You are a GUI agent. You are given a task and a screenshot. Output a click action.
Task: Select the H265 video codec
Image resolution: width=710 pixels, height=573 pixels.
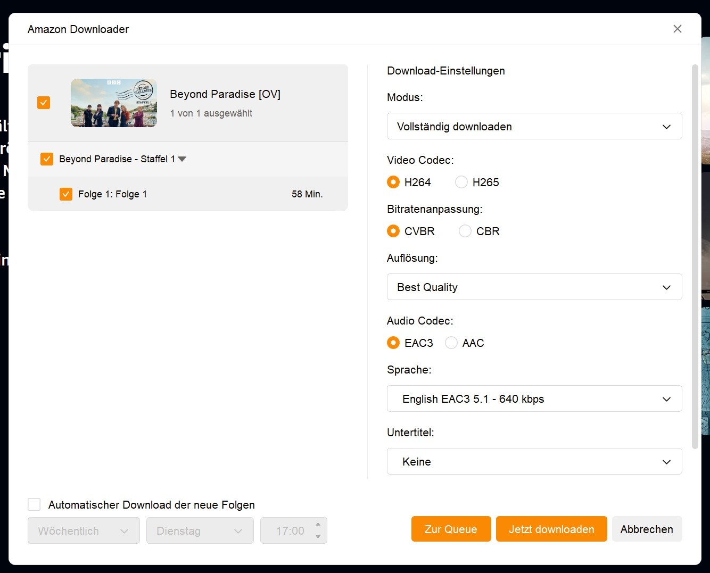point(461,182)
